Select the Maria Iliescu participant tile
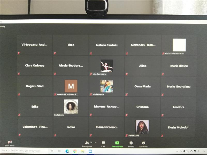This screenshot has width=207, height=155. [x=179, y=66]
